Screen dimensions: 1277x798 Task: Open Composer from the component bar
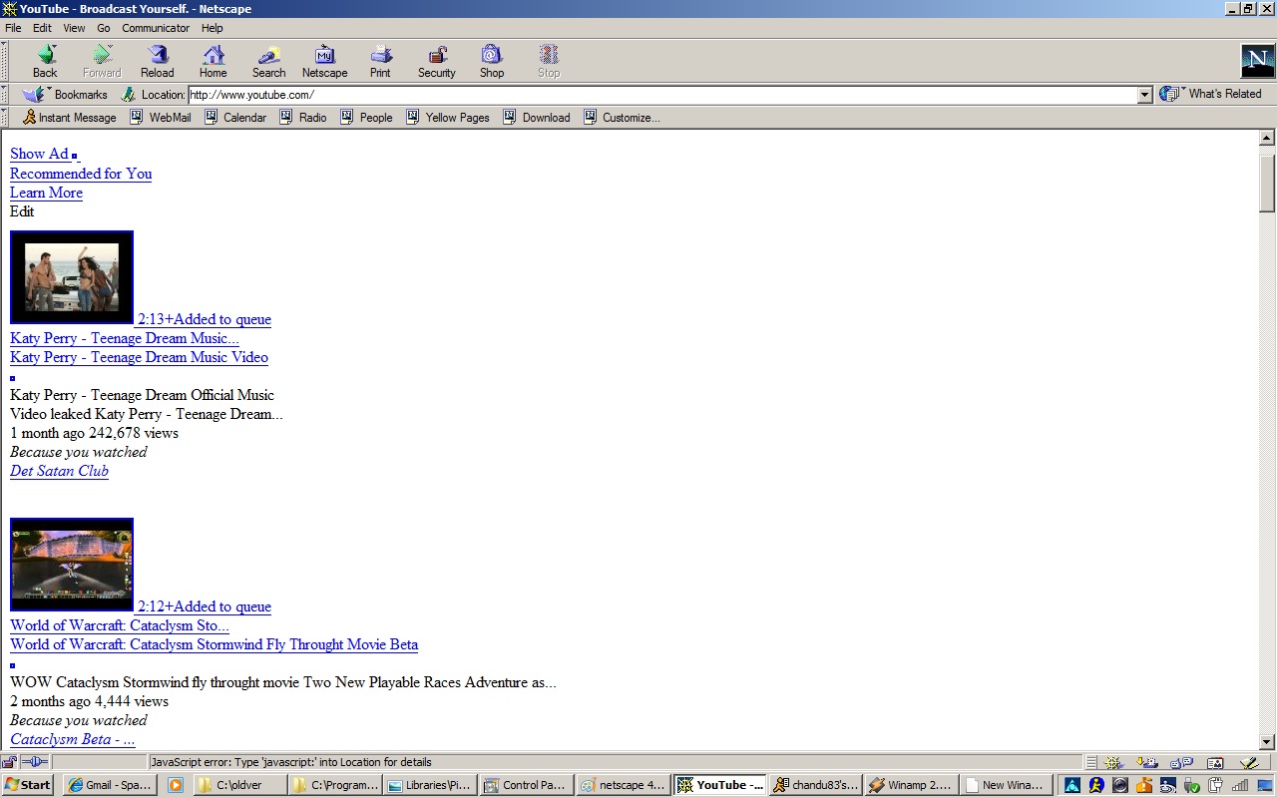1248,763
